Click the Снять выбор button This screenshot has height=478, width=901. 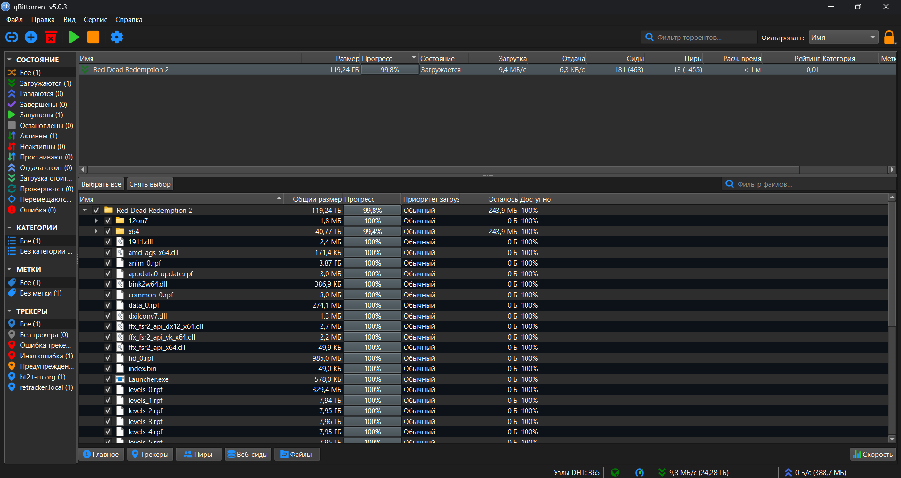pyautogui.click(x=150, y=184)
